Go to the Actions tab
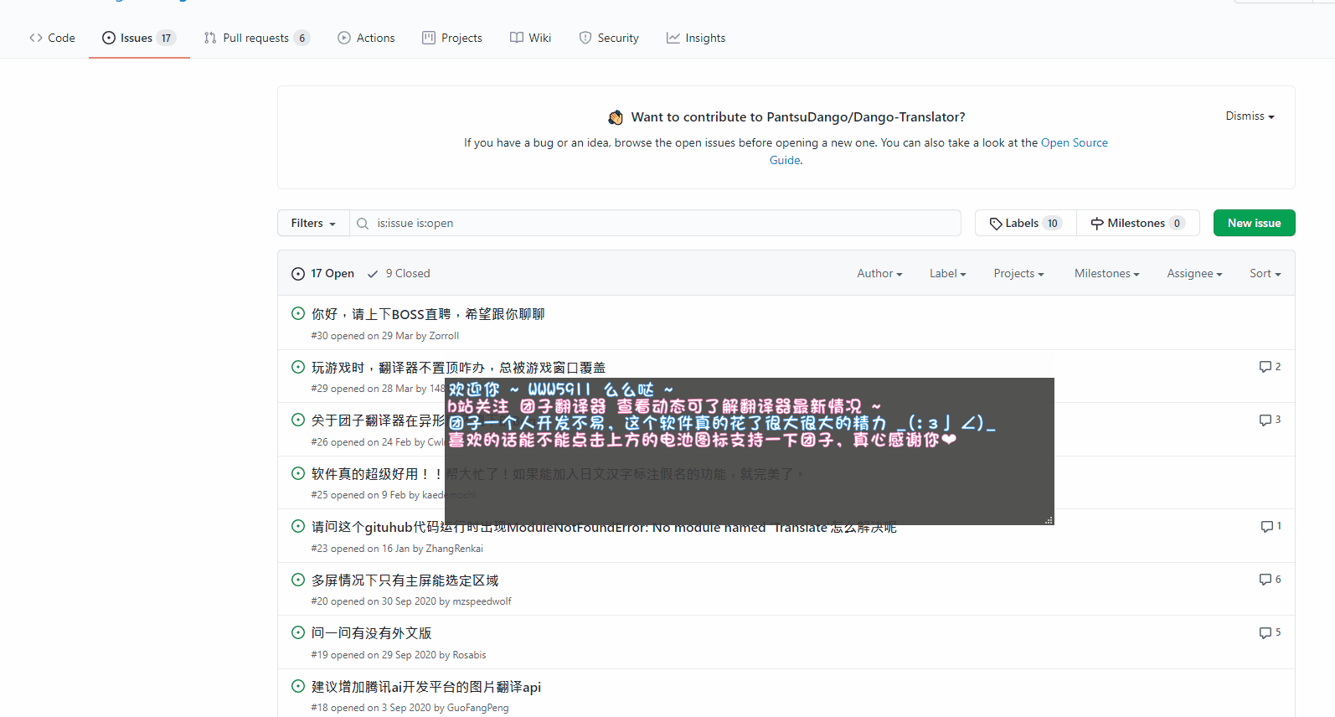1335x717 pixels. (366, 38)
